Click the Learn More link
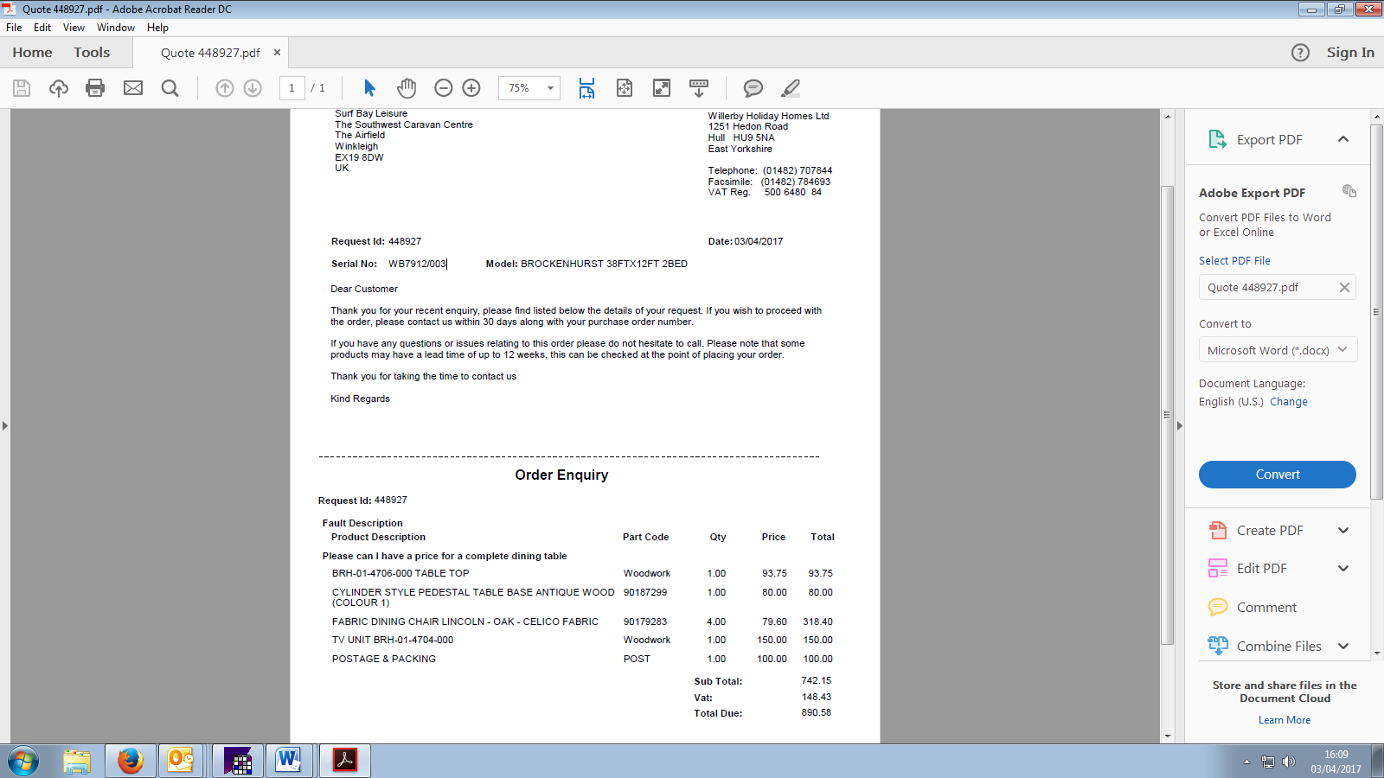This screenshot has width=1384, height=778. tap(1285, 720)
